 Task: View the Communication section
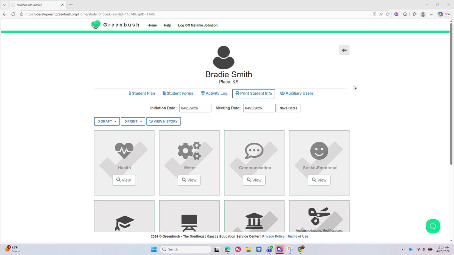(254, 180)
